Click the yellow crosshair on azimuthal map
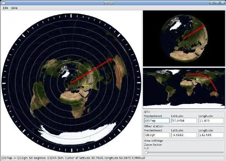Screen dimensions: 226x161 click(85, 86)
